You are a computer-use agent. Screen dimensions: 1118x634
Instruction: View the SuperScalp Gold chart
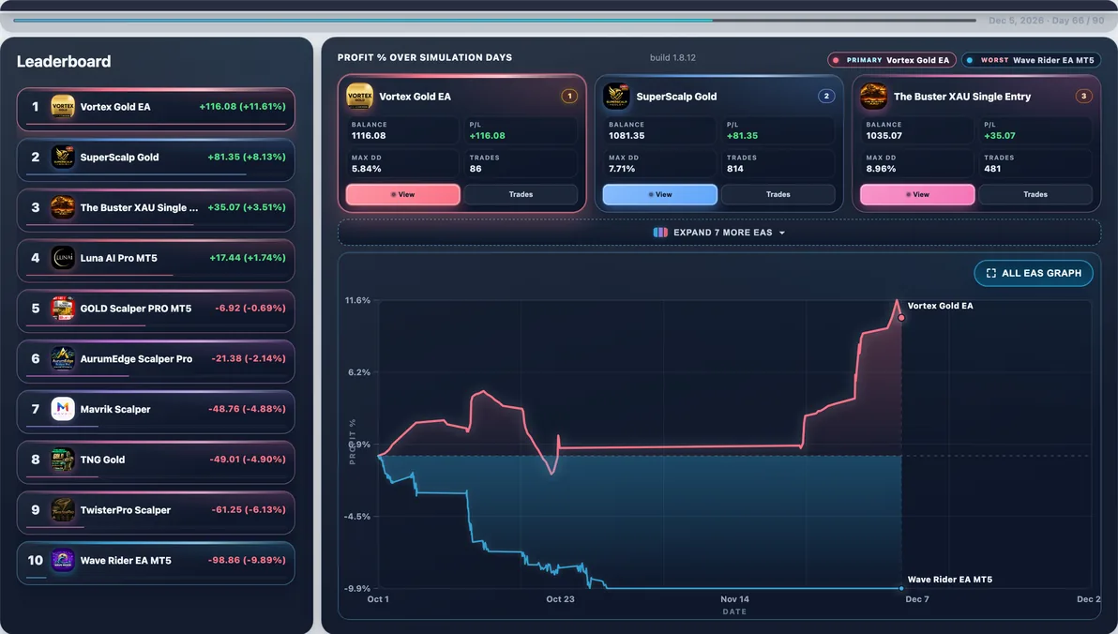[x=660, y=195]
